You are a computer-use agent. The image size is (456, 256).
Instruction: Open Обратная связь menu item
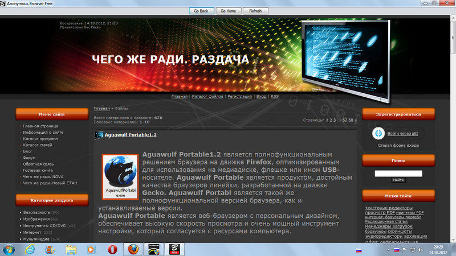coord(38,164)
